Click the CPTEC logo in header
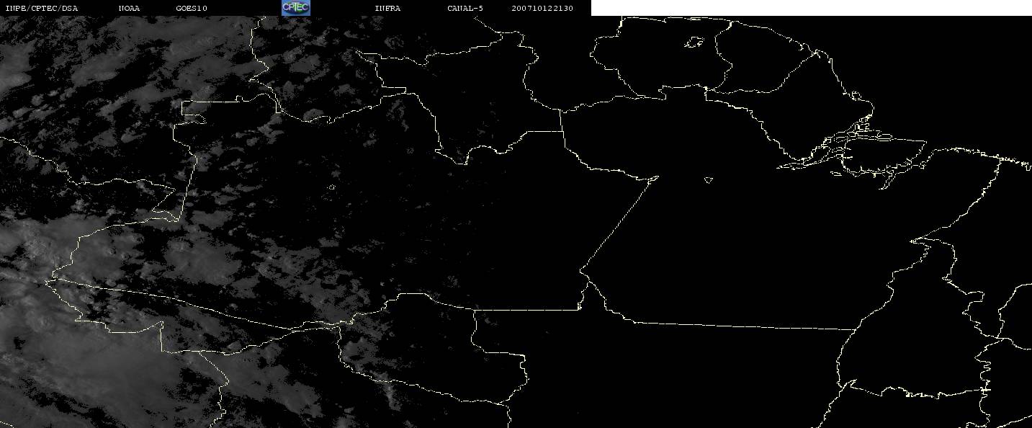This screenshot has width=1032, height=428. pyautogui.click(x=296, y=7)
